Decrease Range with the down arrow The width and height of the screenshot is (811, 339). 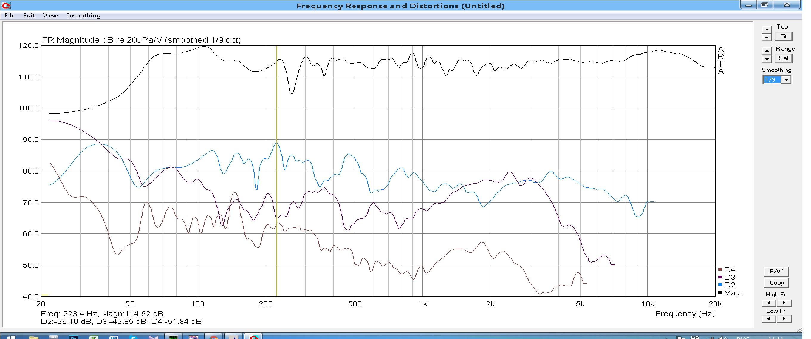pyautogui.click(x=766, y=59)
